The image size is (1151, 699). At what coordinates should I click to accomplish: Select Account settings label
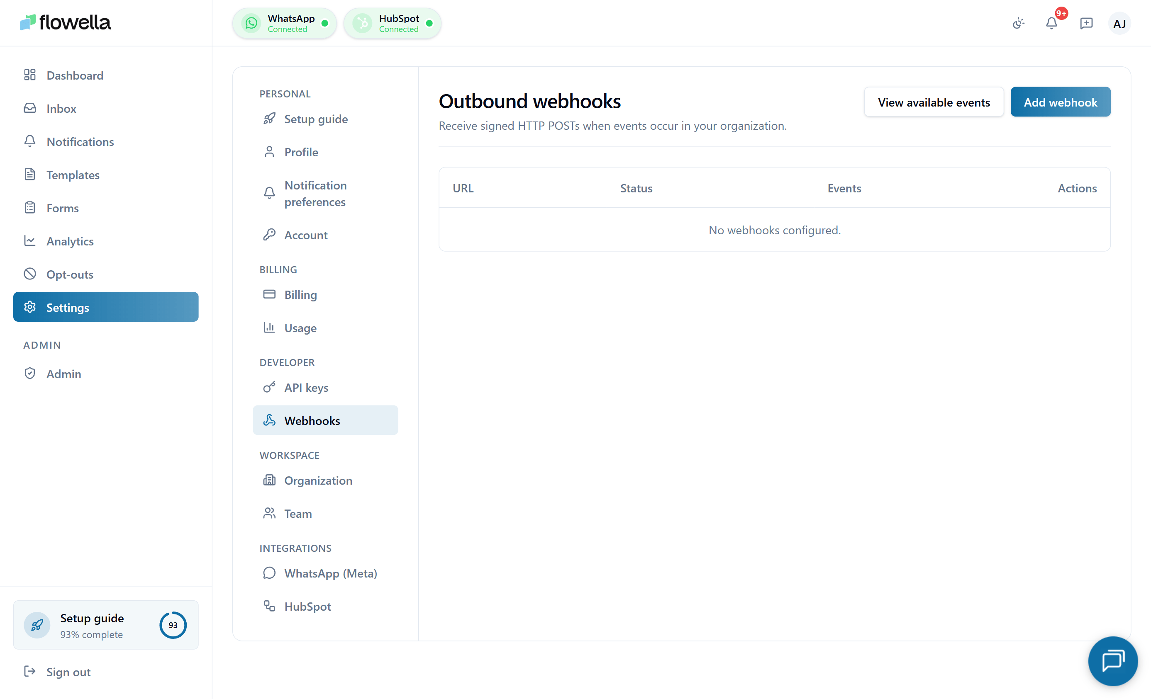coord(306,235)
